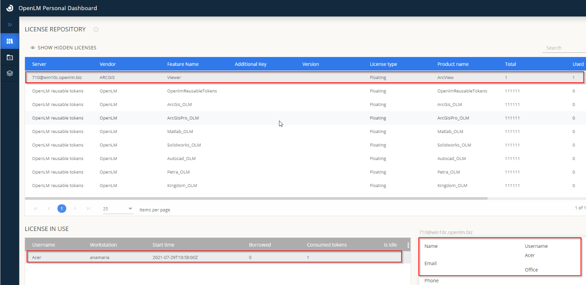Jump to the last page with the skip icon

coord(88,208)
